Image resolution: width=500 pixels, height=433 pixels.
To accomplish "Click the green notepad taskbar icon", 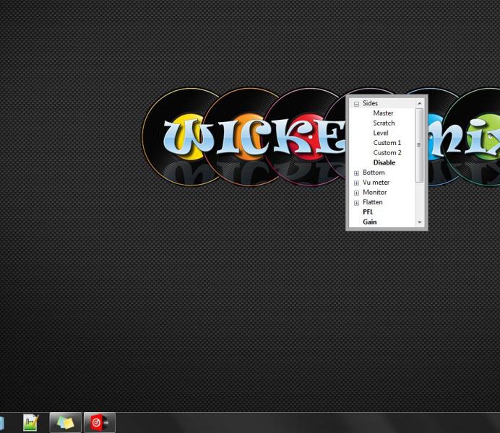I will [x=30, y=422].
